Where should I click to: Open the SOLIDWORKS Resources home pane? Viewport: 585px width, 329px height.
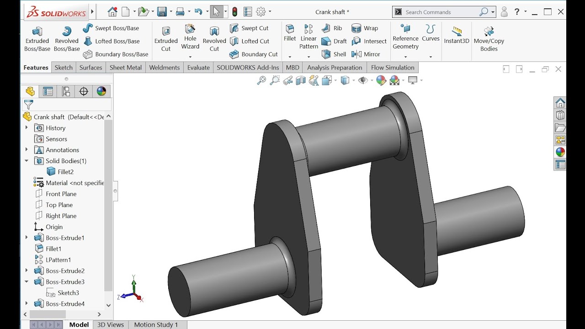(560, 103)
